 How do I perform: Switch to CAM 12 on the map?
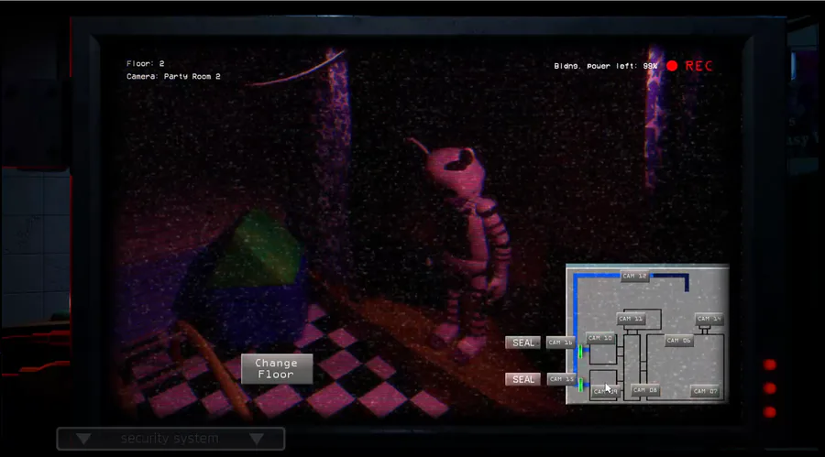[x=634, y=276]
